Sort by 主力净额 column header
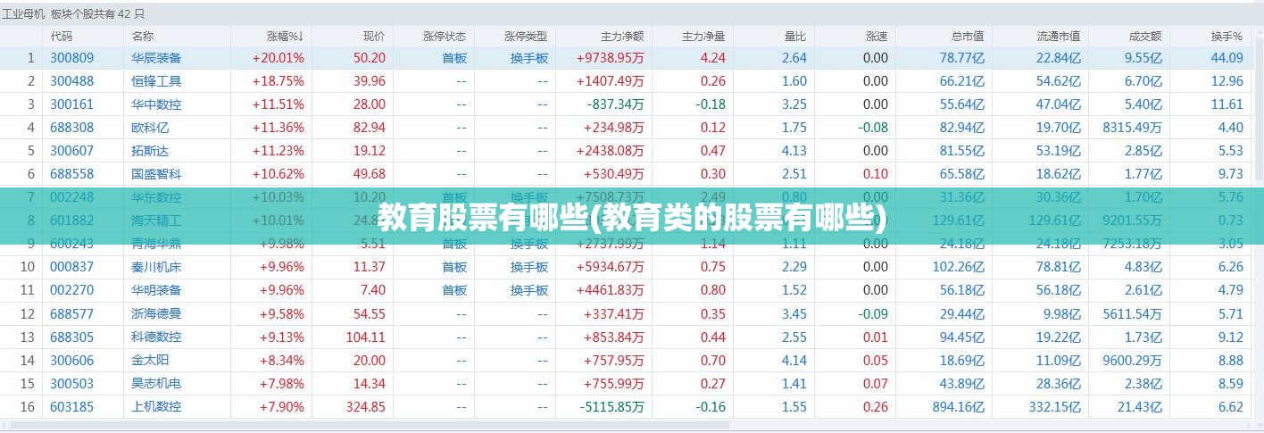The image size is (1264, 433). click(622, 36)
